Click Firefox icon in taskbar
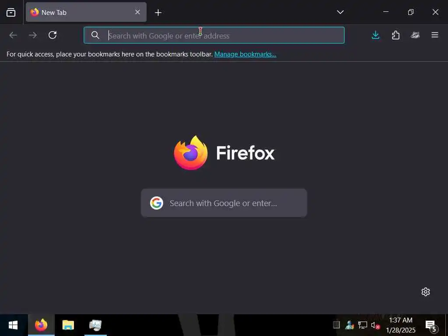This screenshot has height=336, width=448. [41, 325]
